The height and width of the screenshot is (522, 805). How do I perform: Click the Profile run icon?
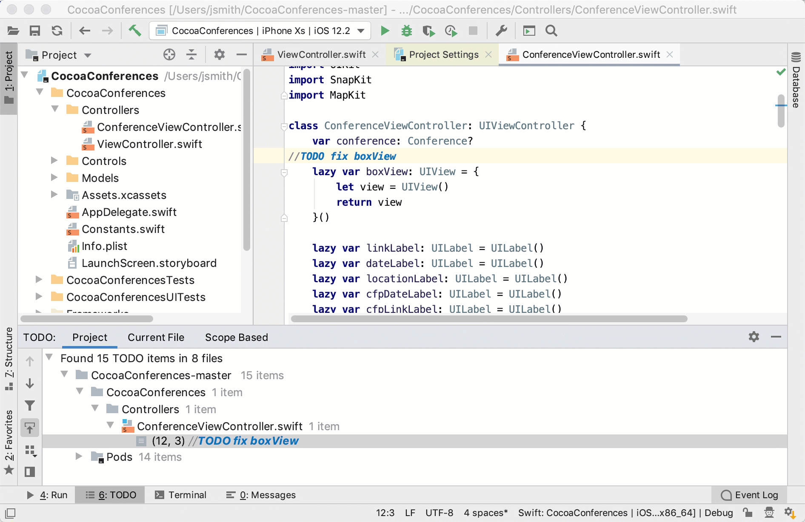point(451,31)
